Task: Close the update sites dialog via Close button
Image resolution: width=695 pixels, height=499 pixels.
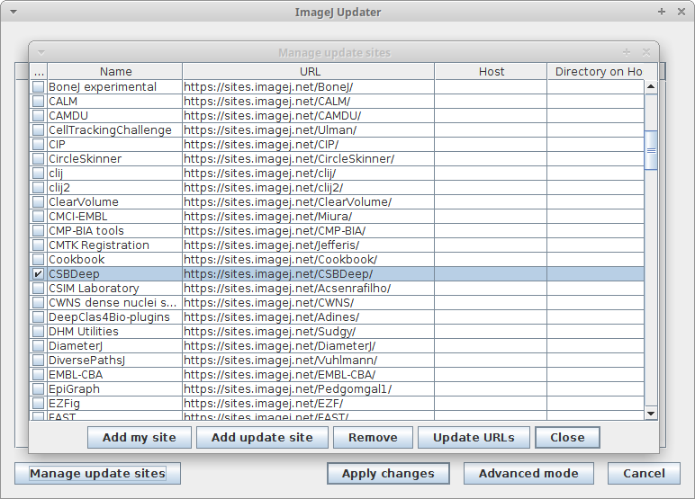Action: tap(567, 438)
